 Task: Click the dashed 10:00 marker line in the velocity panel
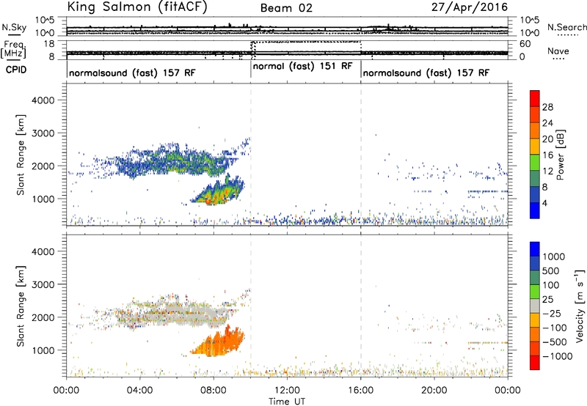pyautogui.click(x=251, y=305)
